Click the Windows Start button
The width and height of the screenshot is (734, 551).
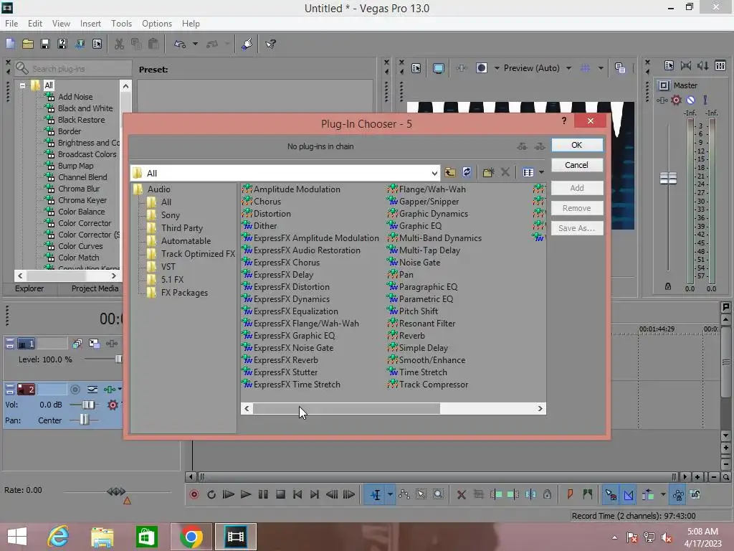[x=17, y=537]
